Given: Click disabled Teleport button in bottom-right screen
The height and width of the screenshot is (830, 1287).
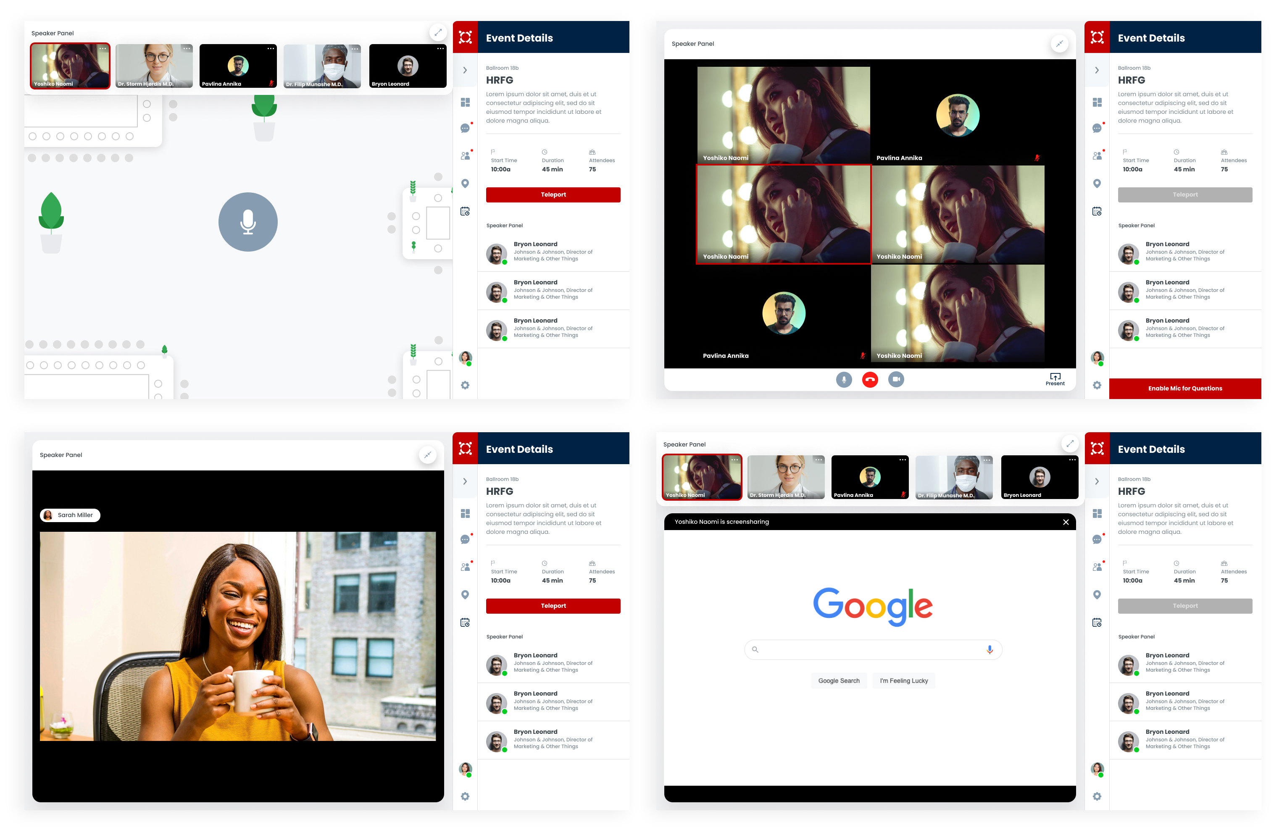Looking at the screenshot, I should (1185, 606).
